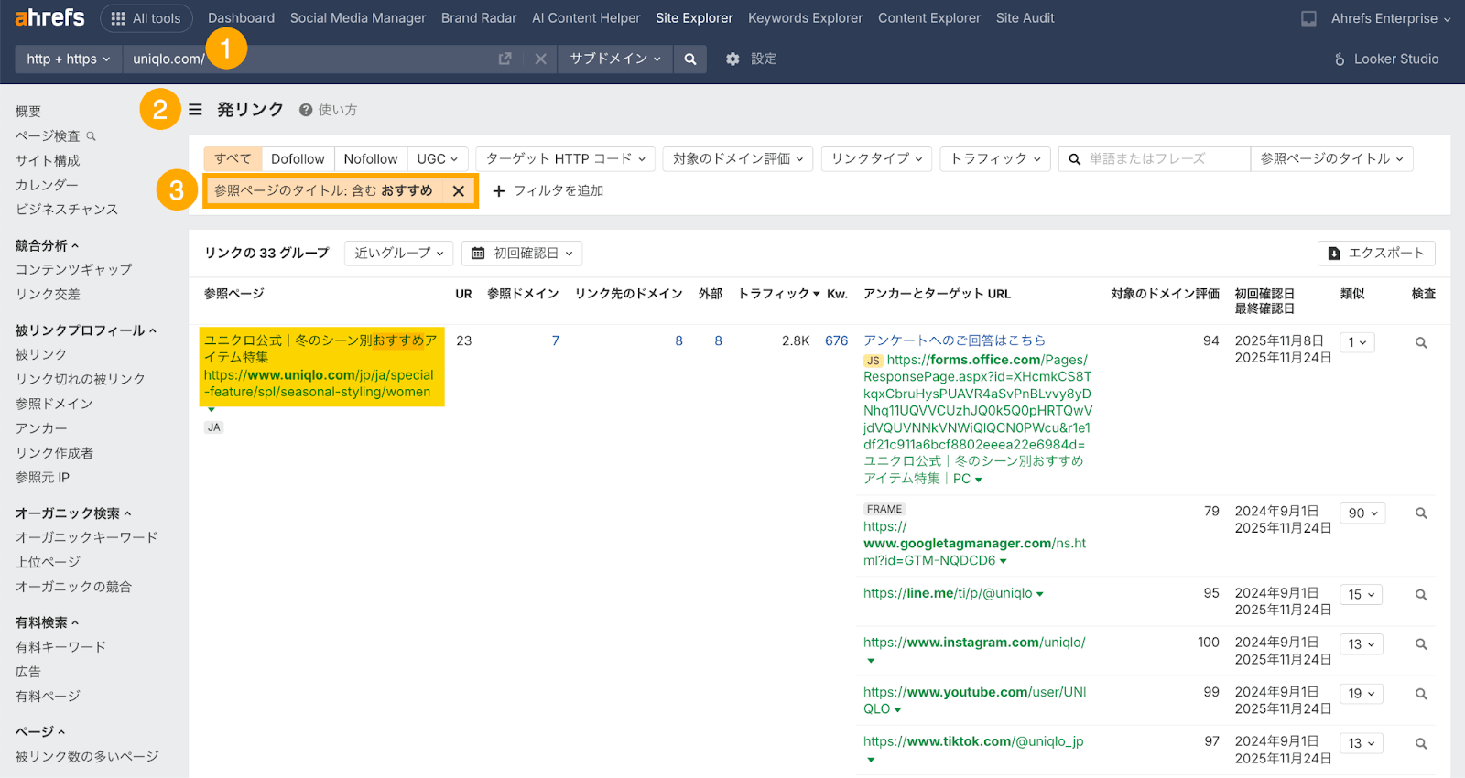Open the notifications monitor icon
Image resolution: width=1465 pixels, height=778 pixels.
coord(1308,18)
